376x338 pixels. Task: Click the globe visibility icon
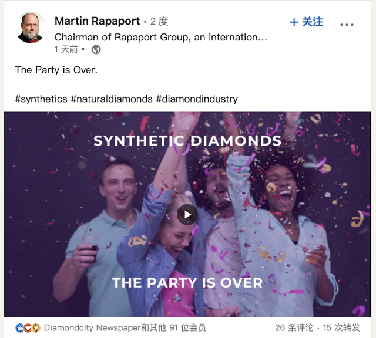coord(96,50)
